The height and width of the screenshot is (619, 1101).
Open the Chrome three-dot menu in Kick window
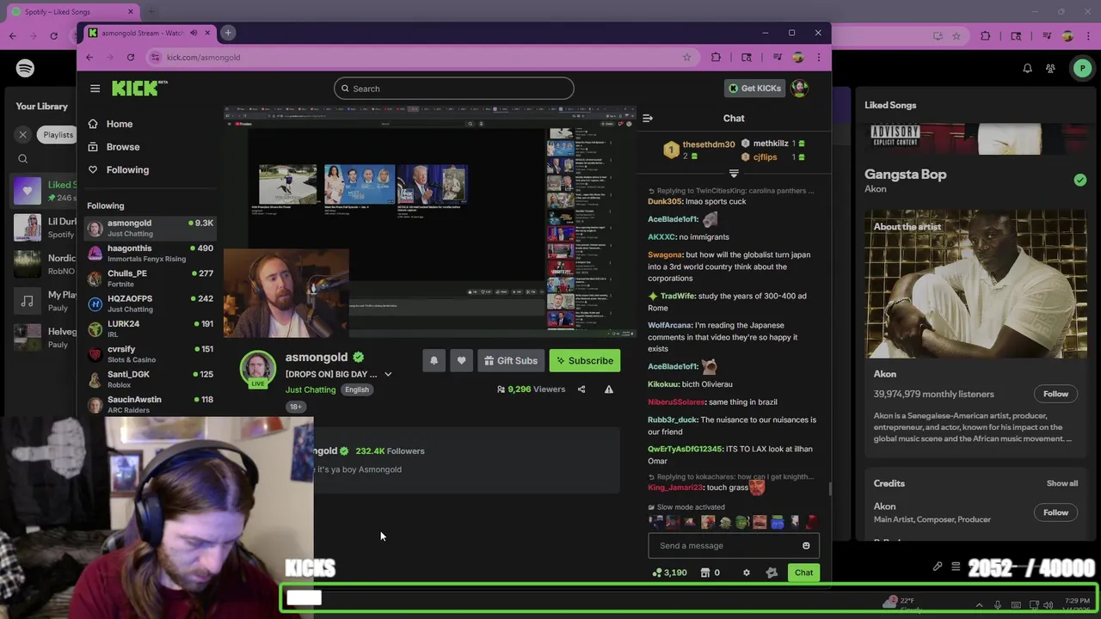coord(819,58)
